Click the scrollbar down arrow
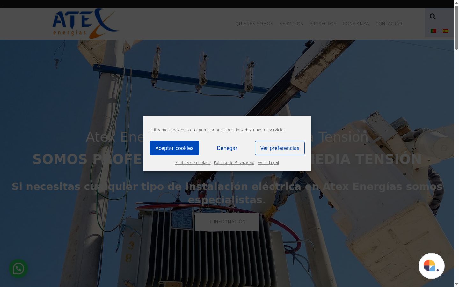459x287 pixels. (456, 284)
